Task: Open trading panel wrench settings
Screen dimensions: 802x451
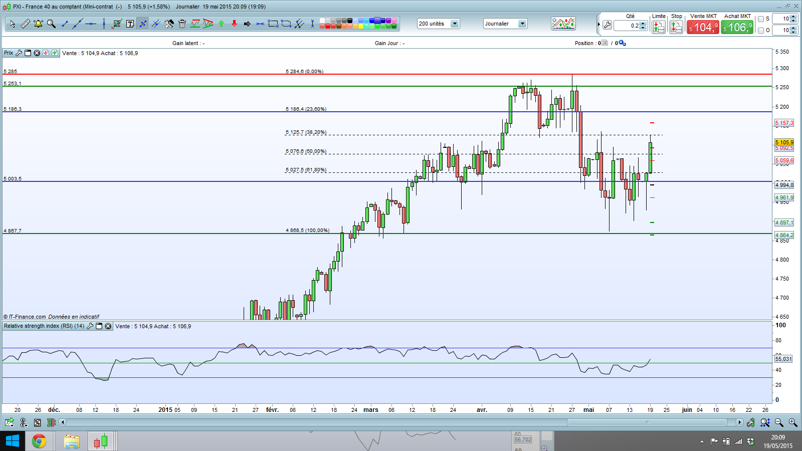Action: pyautogui.click(x=607, y=25)
